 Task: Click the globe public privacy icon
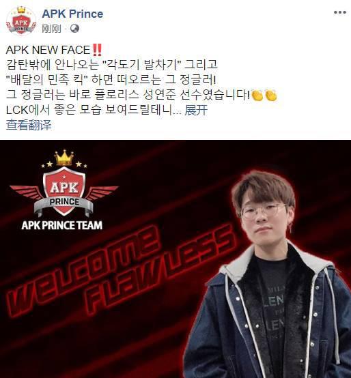click(74, 29)
